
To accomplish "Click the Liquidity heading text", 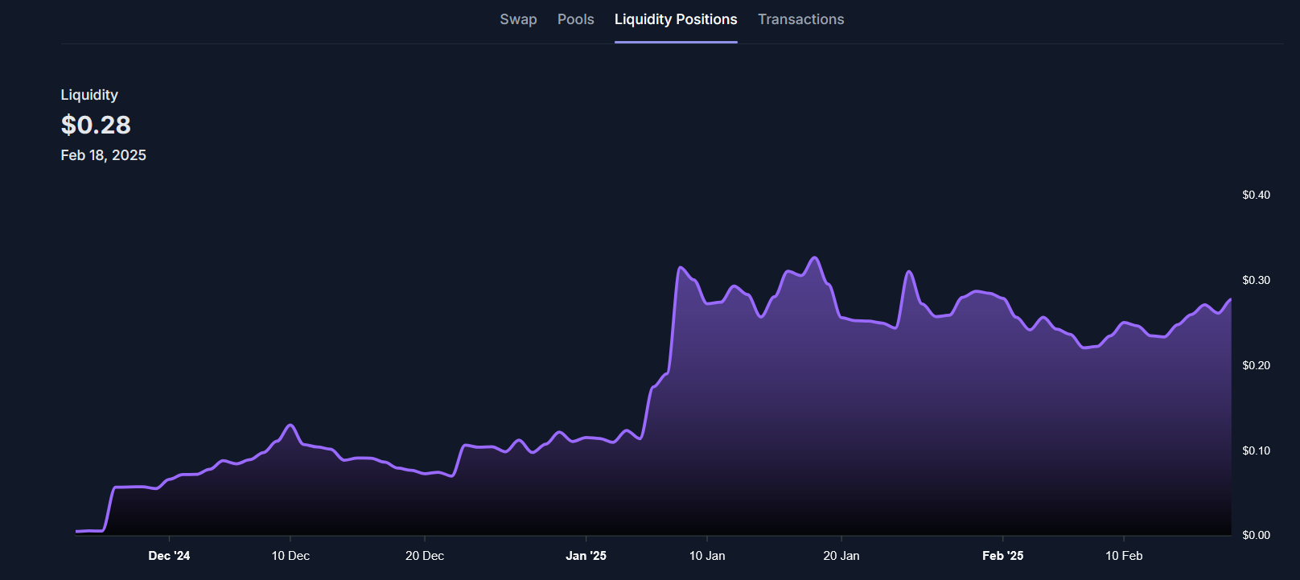I will tap(89, 95).
